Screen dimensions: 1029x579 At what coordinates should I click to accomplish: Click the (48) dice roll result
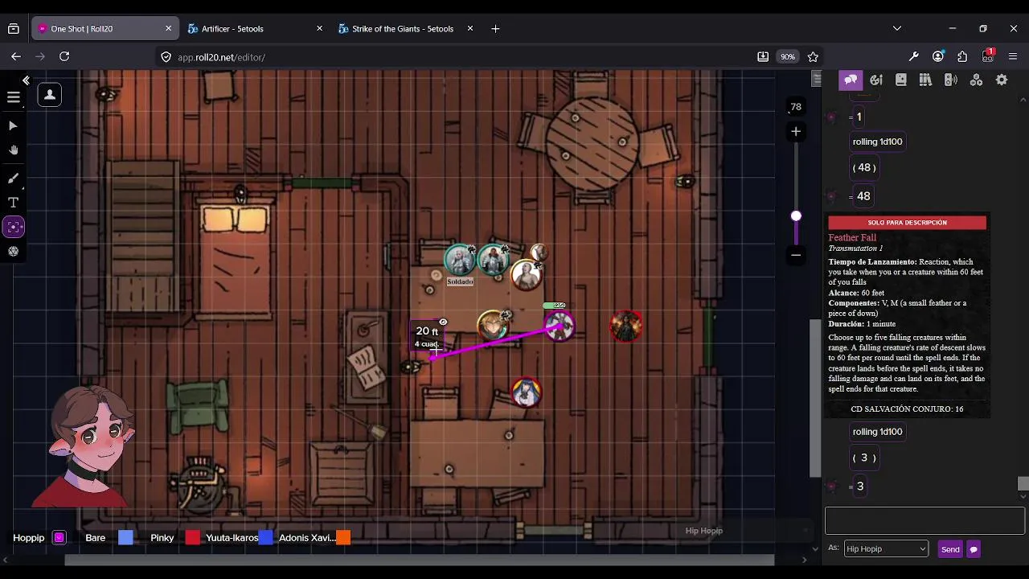tap(864, 167)
